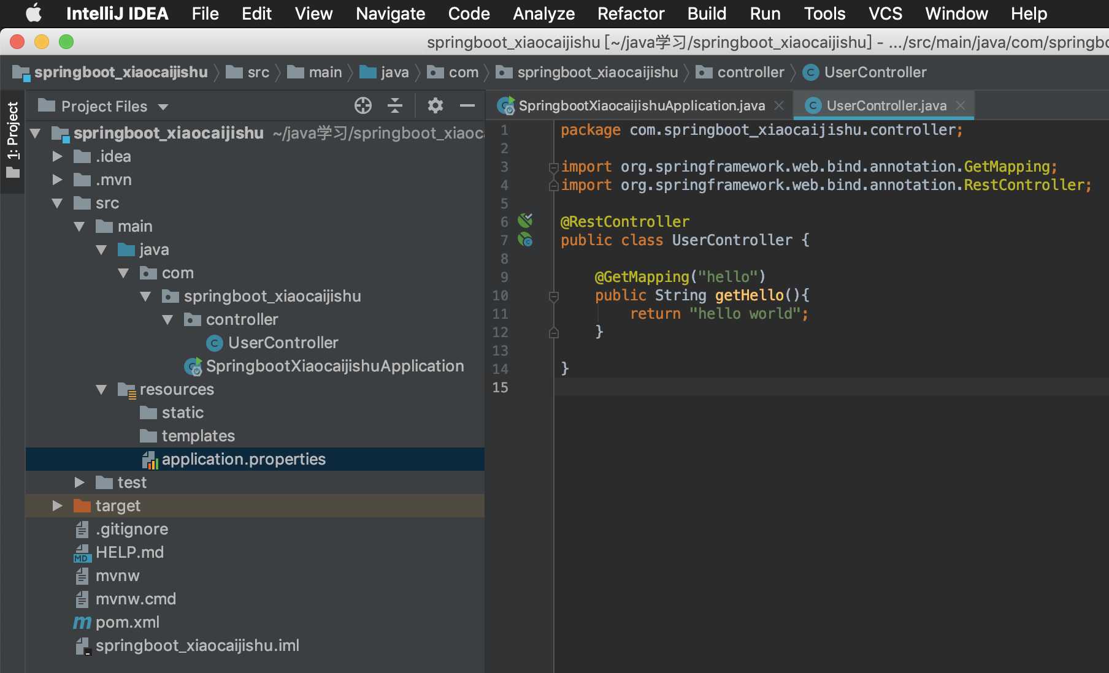Click the gutter bean icon on line 7
Viewport: 1109px width, 673px height.
point(525,240)
